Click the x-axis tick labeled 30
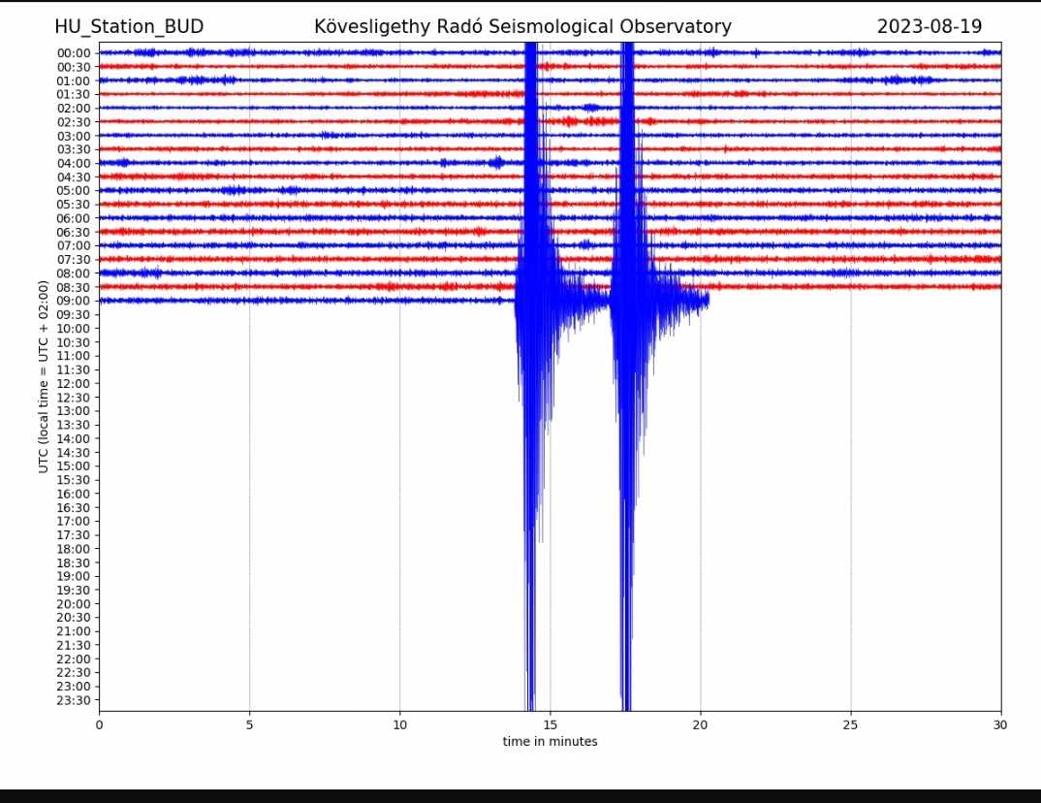 [x=1000, y=724]
